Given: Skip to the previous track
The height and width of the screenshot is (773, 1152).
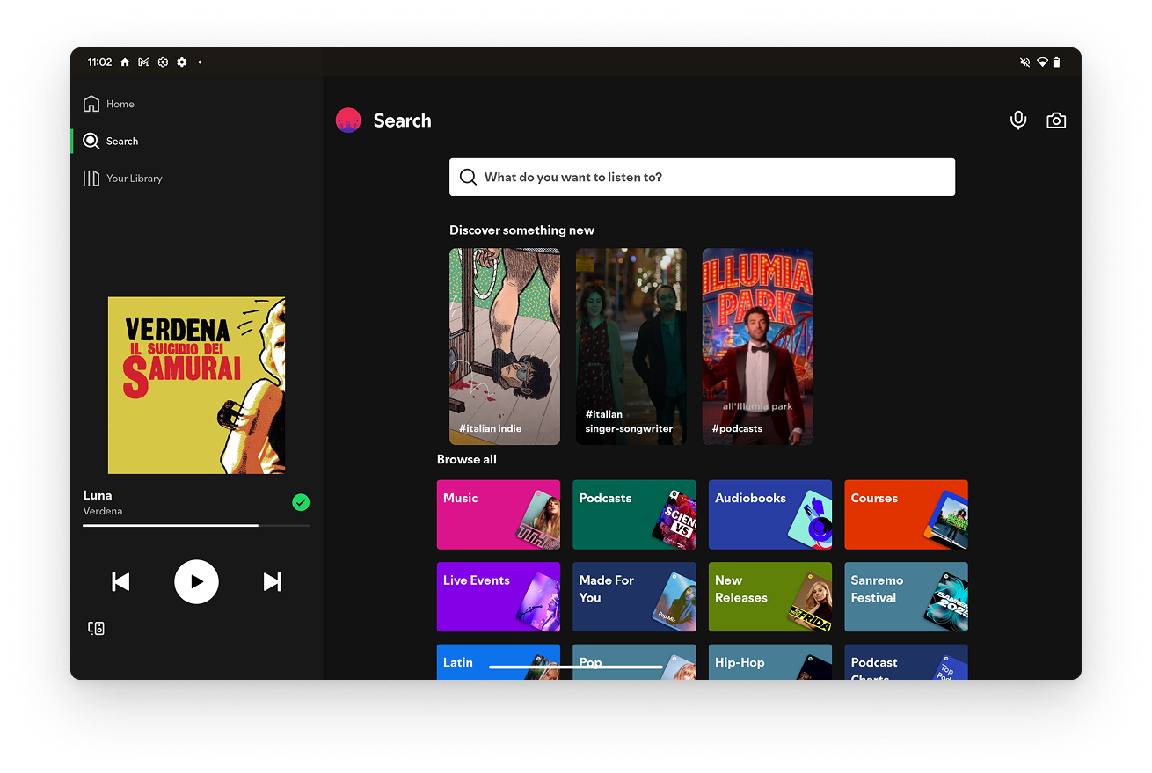Looking at the screenshot, I should point(121,581).
